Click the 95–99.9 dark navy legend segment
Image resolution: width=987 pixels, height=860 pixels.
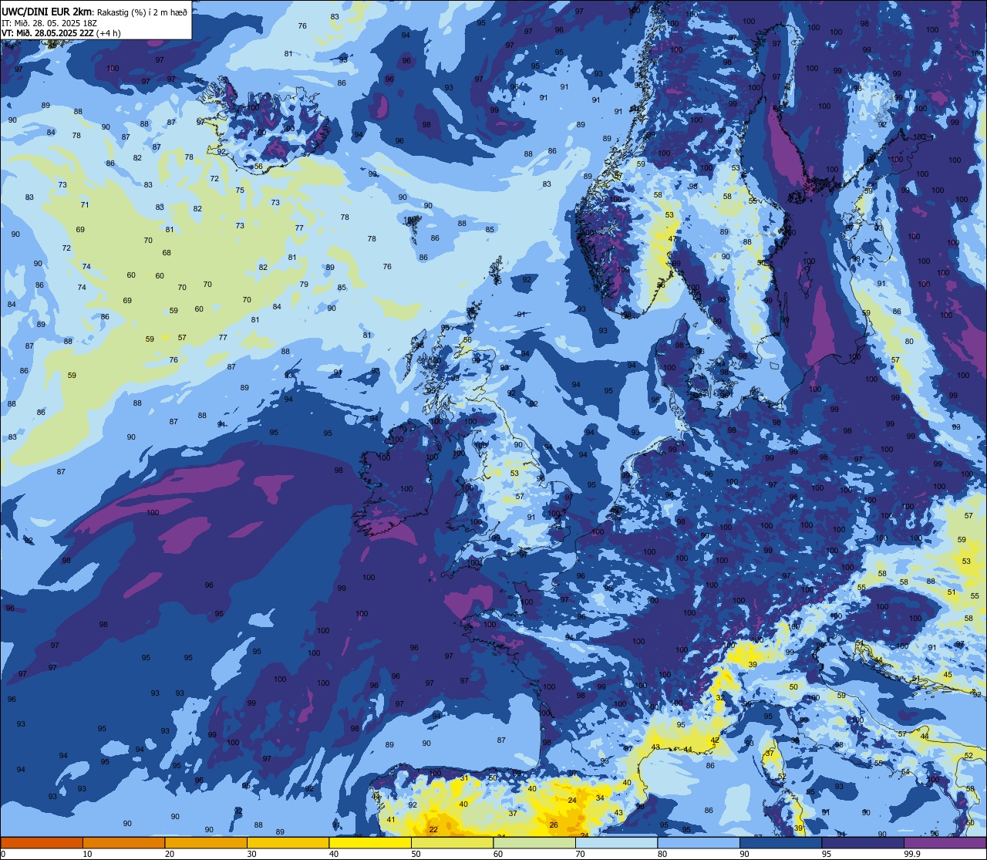point(863,842)
